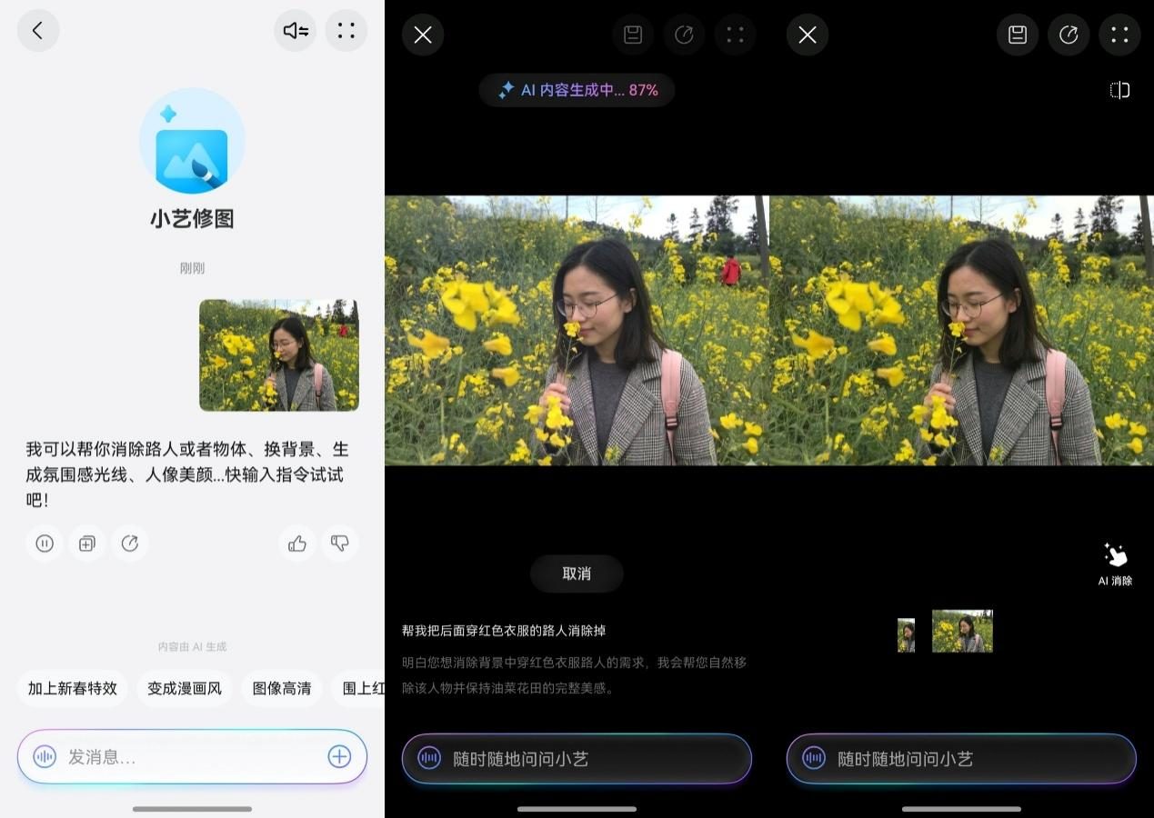Viewport: 1154px width, 818px height.
Task: Tap the 小艺修图 avatar logo
Action: coord(192,141)
